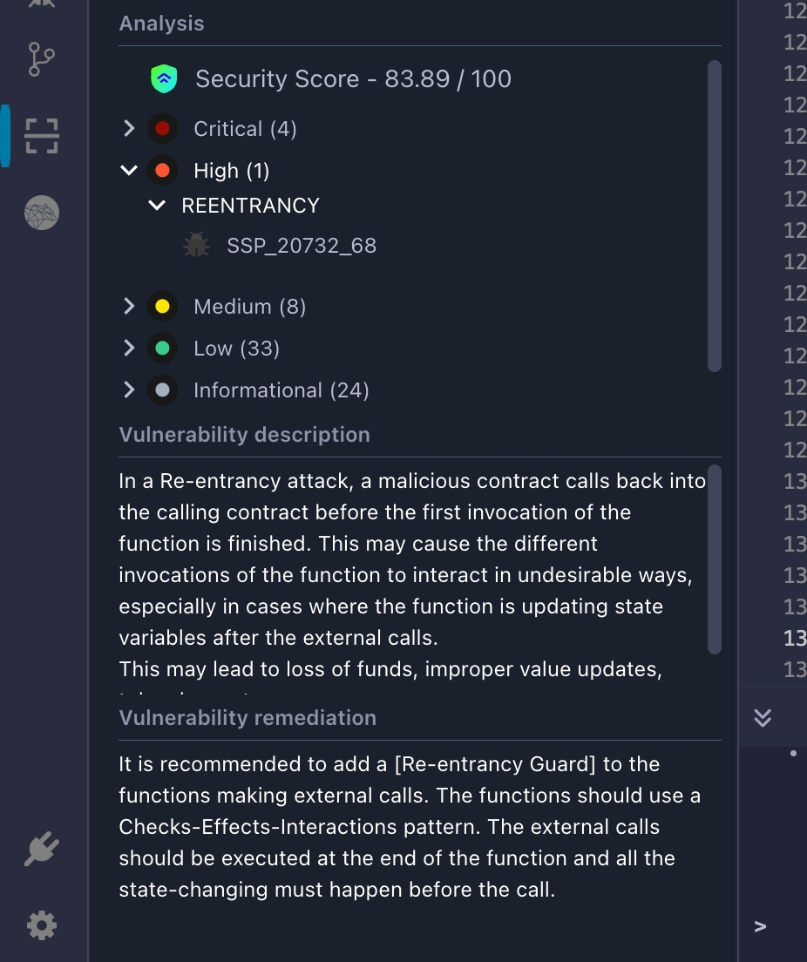This screenshot has width=807, height=962.
Task: Click the plug icon in activity bar
Action: coord(41,850)
